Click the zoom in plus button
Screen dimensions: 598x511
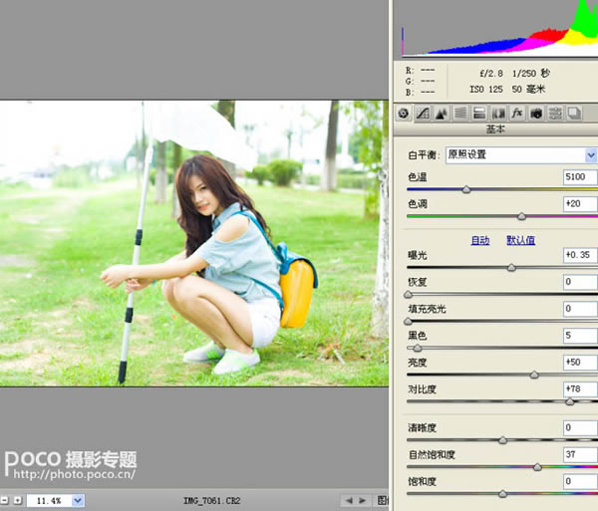(17, 499)
